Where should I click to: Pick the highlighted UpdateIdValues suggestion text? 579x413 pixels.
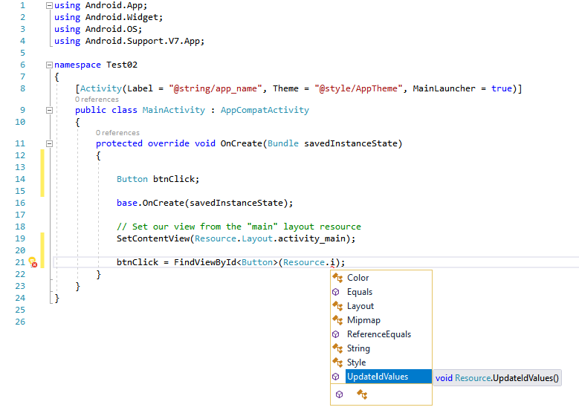pyautogui.click(x=378, y=377)
